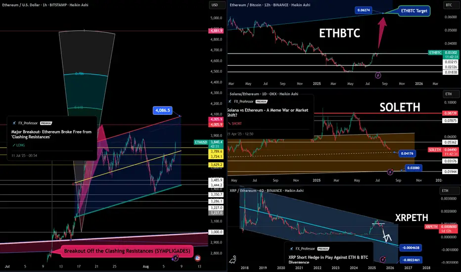Click the green LONG arrow indicator
This screenshot has height=272, width=461.
(x=14, y=145)
